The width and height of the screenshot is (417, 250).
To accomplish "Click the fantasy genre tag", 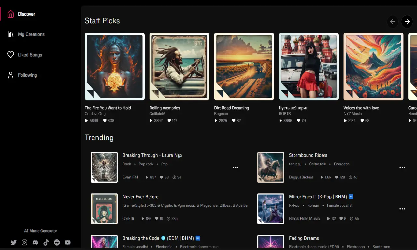I will 295,164.
